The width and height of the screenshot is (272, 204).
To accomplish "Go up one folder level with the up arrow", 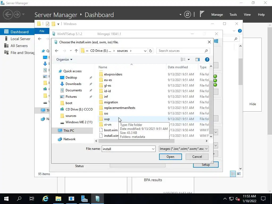I will tap(76, 51).
